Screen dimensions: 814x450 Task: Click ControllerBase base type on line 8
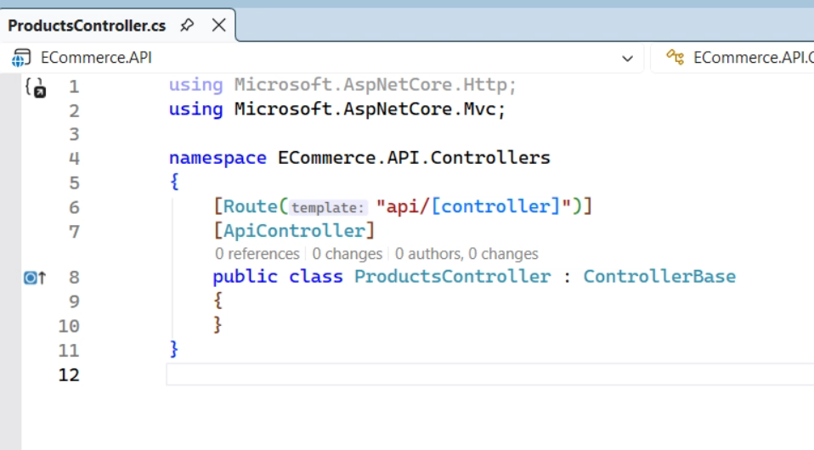tap(659, 276)
